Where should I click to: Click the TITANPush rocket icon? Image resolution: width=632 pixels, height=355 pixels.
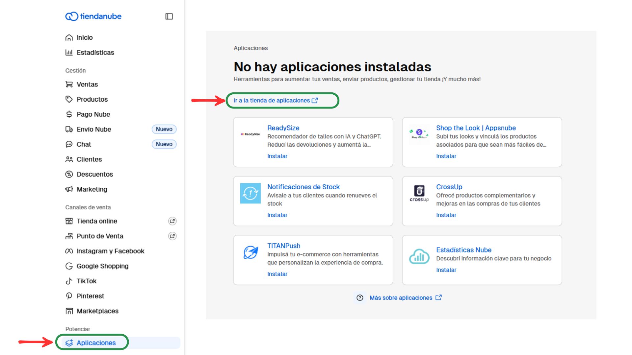pos(250,252)
